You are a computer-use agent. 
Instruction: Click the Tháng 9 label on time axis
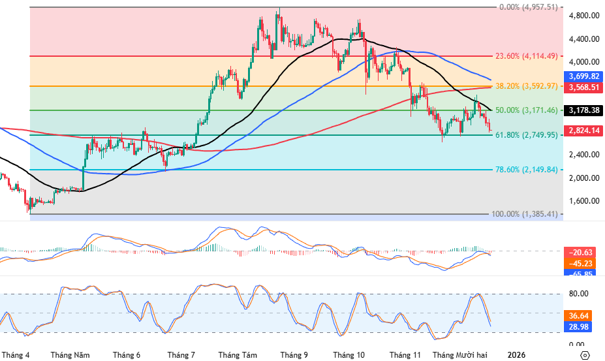(294, 355)
